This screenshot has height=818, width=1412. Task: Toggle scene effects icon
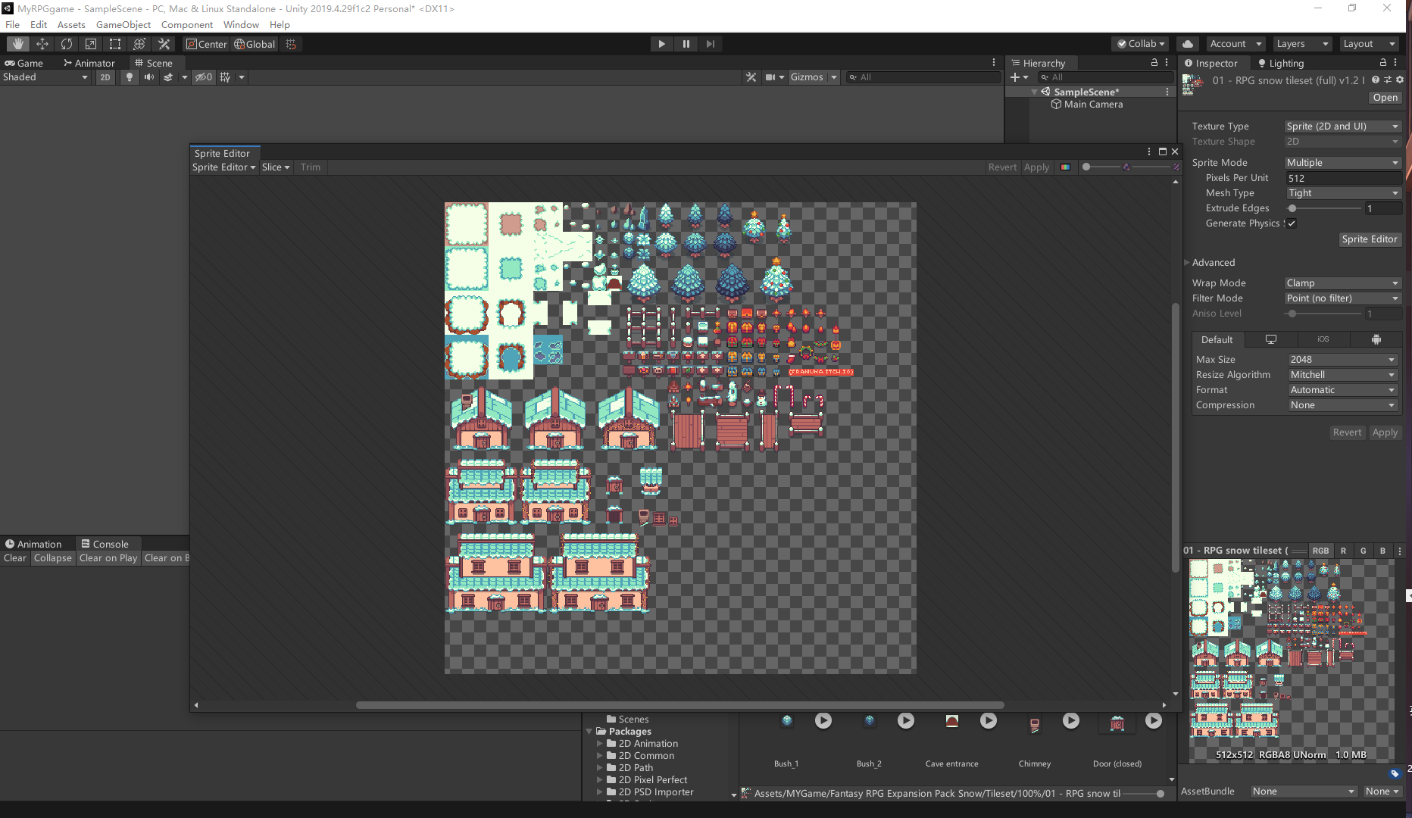click(168, 77)
